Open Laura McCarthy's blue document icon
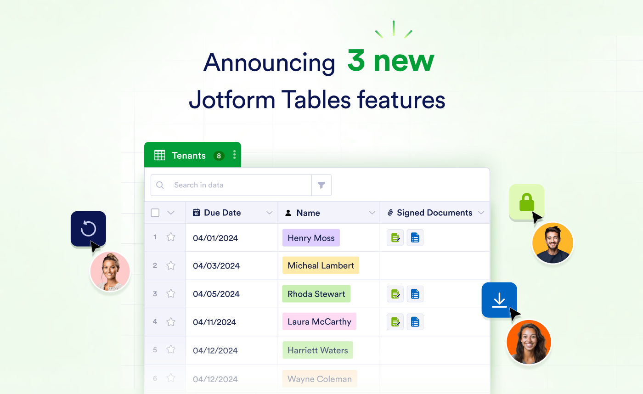The width and height of the screenshot is (643, 394). click(x=415, y=322)
